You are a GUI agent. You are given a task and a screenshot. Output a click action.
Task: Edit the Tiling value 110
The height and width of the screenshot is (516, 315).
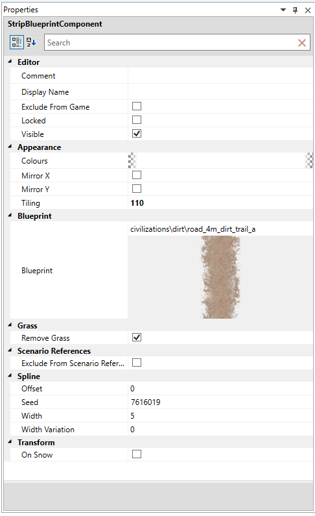point(220,203)
